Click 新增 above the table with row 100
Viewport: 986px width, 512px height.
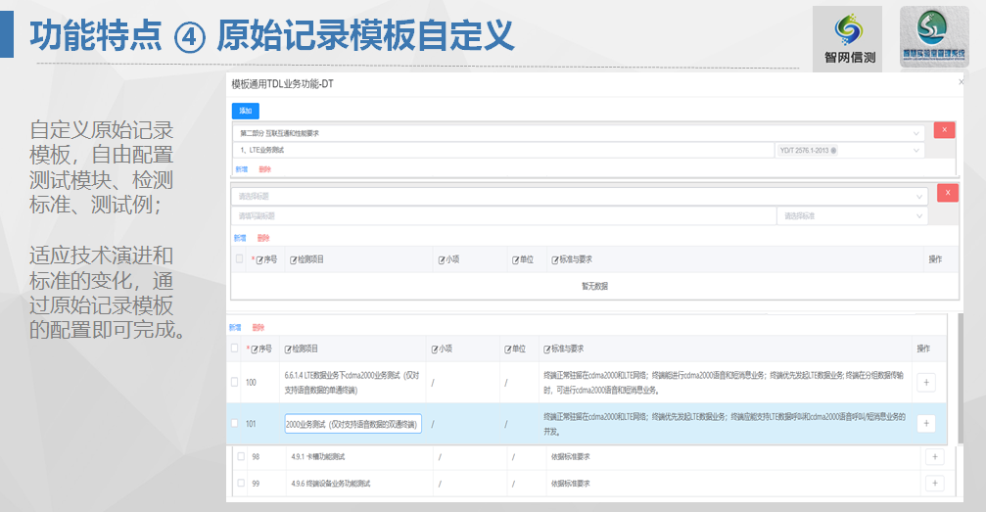coord(235,327)
